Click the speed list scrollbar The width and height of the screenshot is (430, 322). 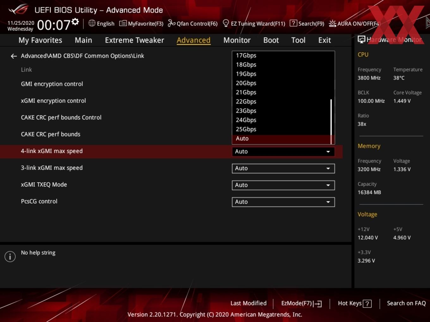tap(331, 122)
